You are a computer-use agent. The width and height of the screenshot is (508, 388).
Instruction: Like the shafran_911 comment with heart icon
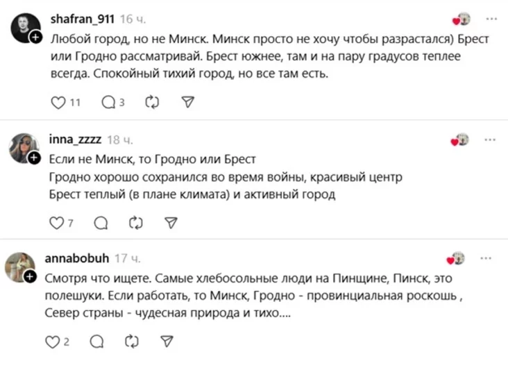(59, 102)
